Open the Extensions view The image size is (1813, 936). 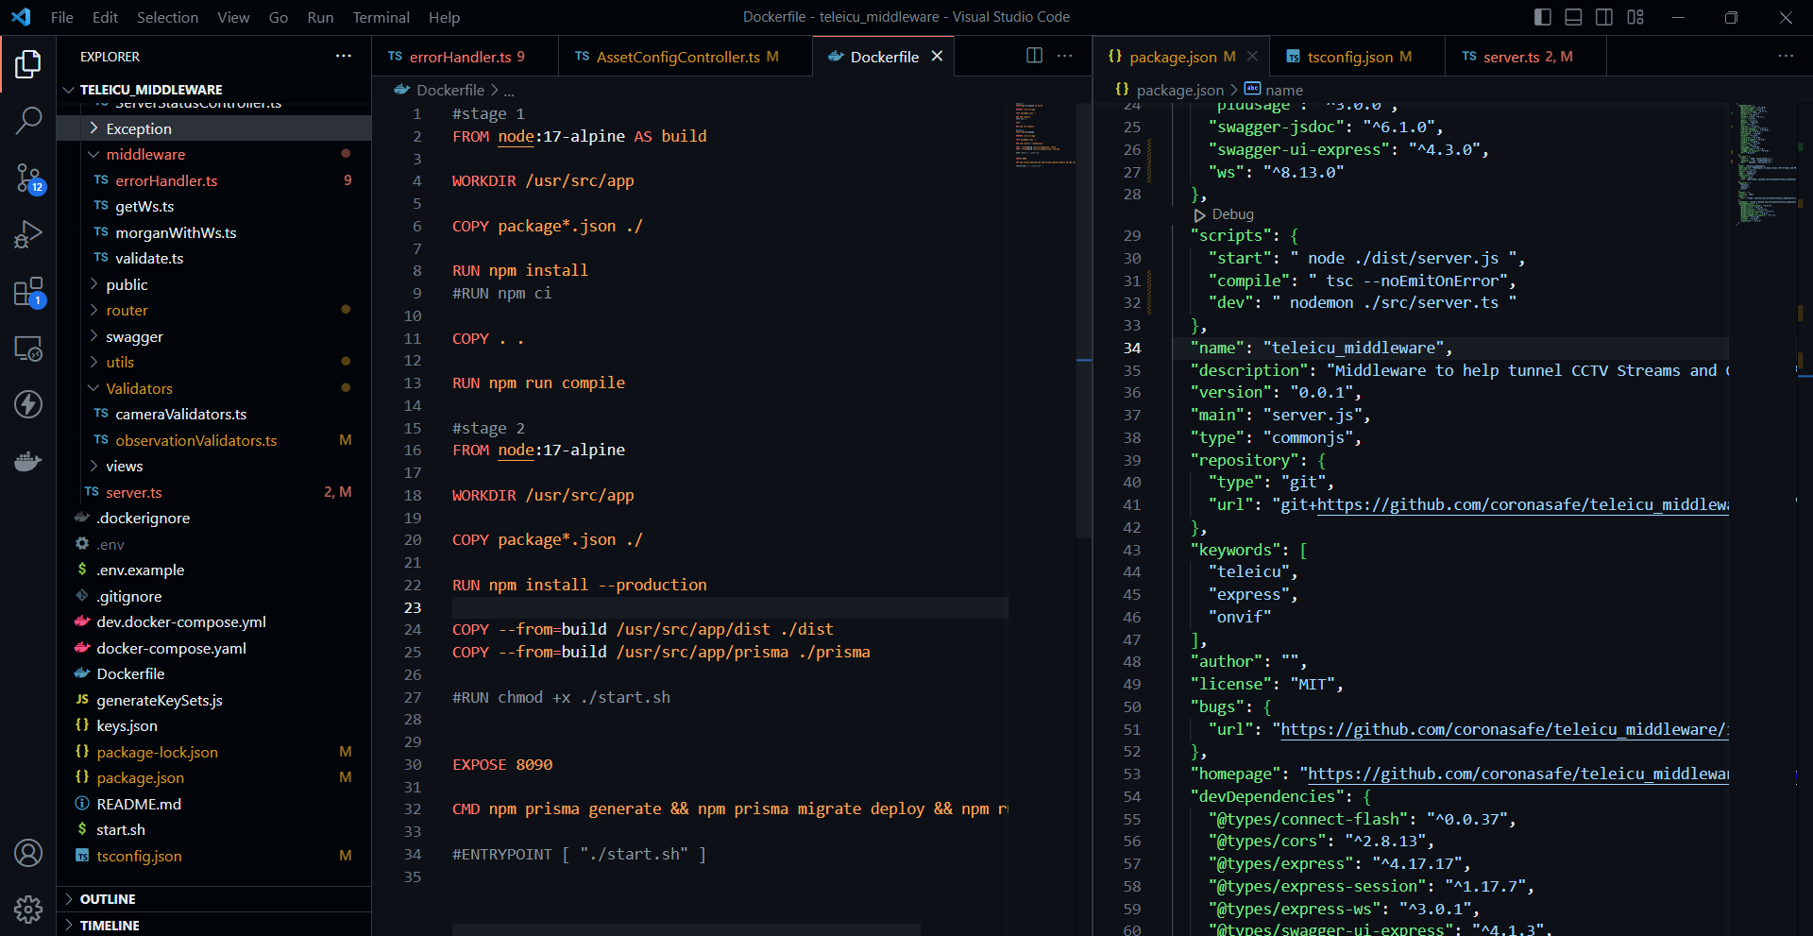(x=28, y=291)
